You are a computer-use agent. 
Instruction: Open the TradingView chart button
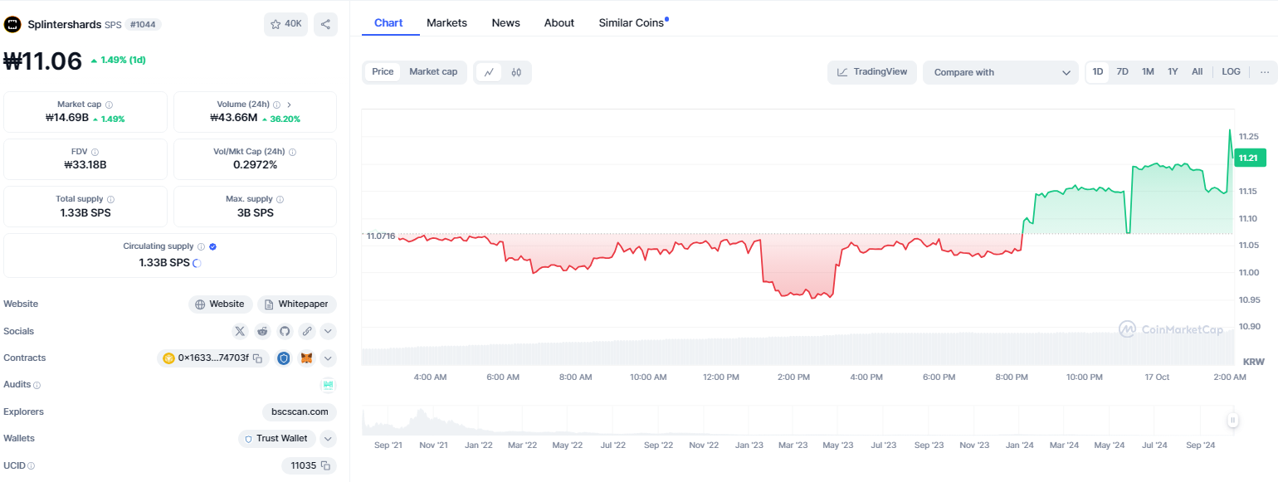(872, 72)
